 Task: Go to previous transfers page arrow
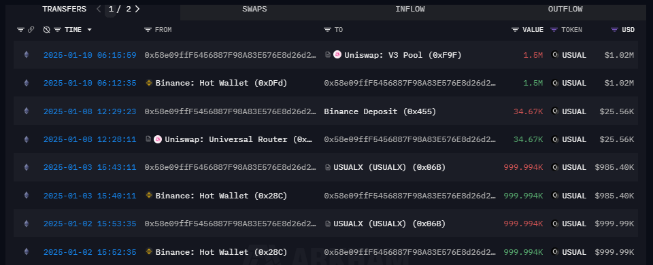[x=99, y=9]
